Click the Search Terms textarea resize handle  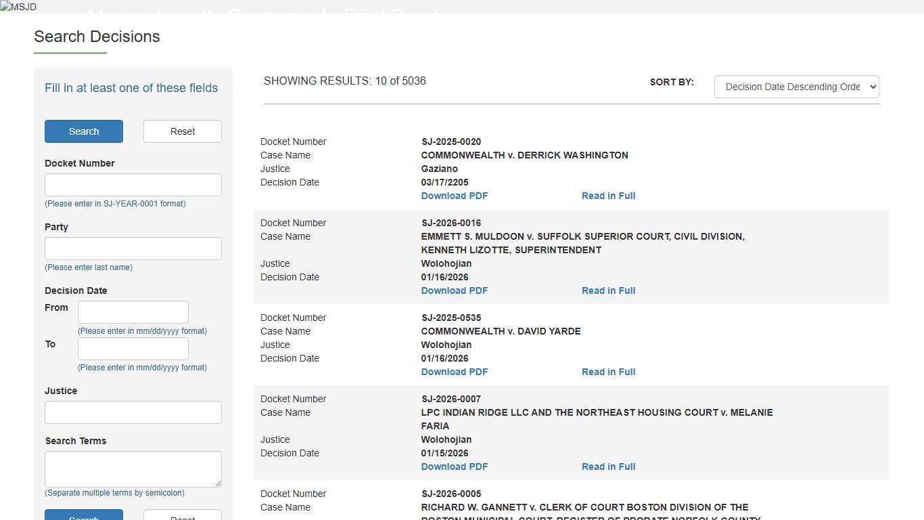pyautogui.click(x=217, y=483)
